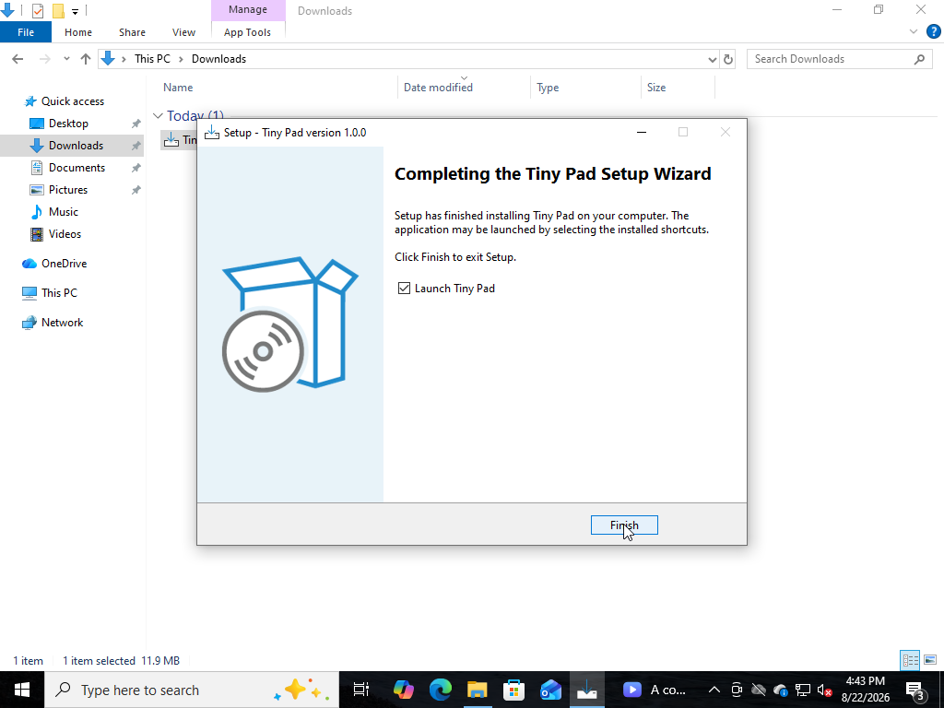Switch to the Share ribbon tab
Image resolution: width=944 pixels, height=708 pixels.
tap(132, 32)
